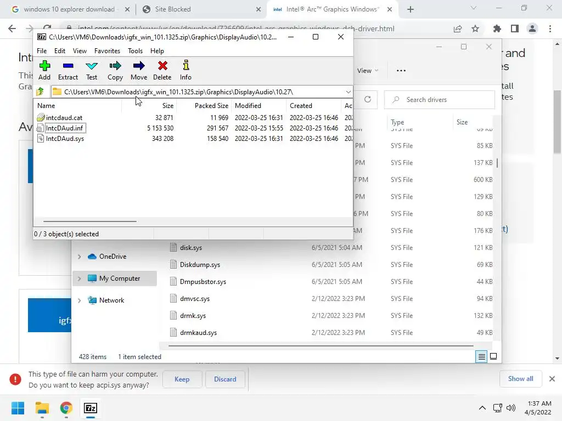Open Chrome from the taskbar
This screenshot has width=562, height=421.
coord(66,408)
